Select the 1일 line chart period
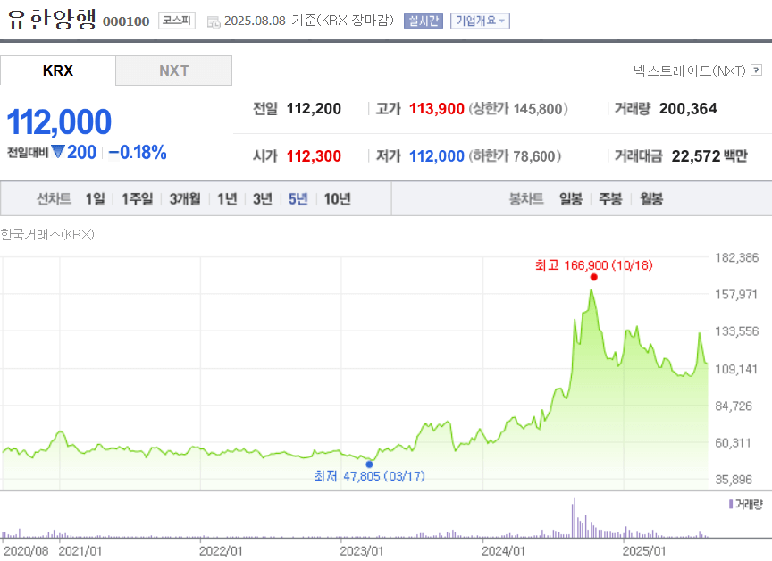The height and width of the screenshot is (561, 772). (x=95, y=199)
